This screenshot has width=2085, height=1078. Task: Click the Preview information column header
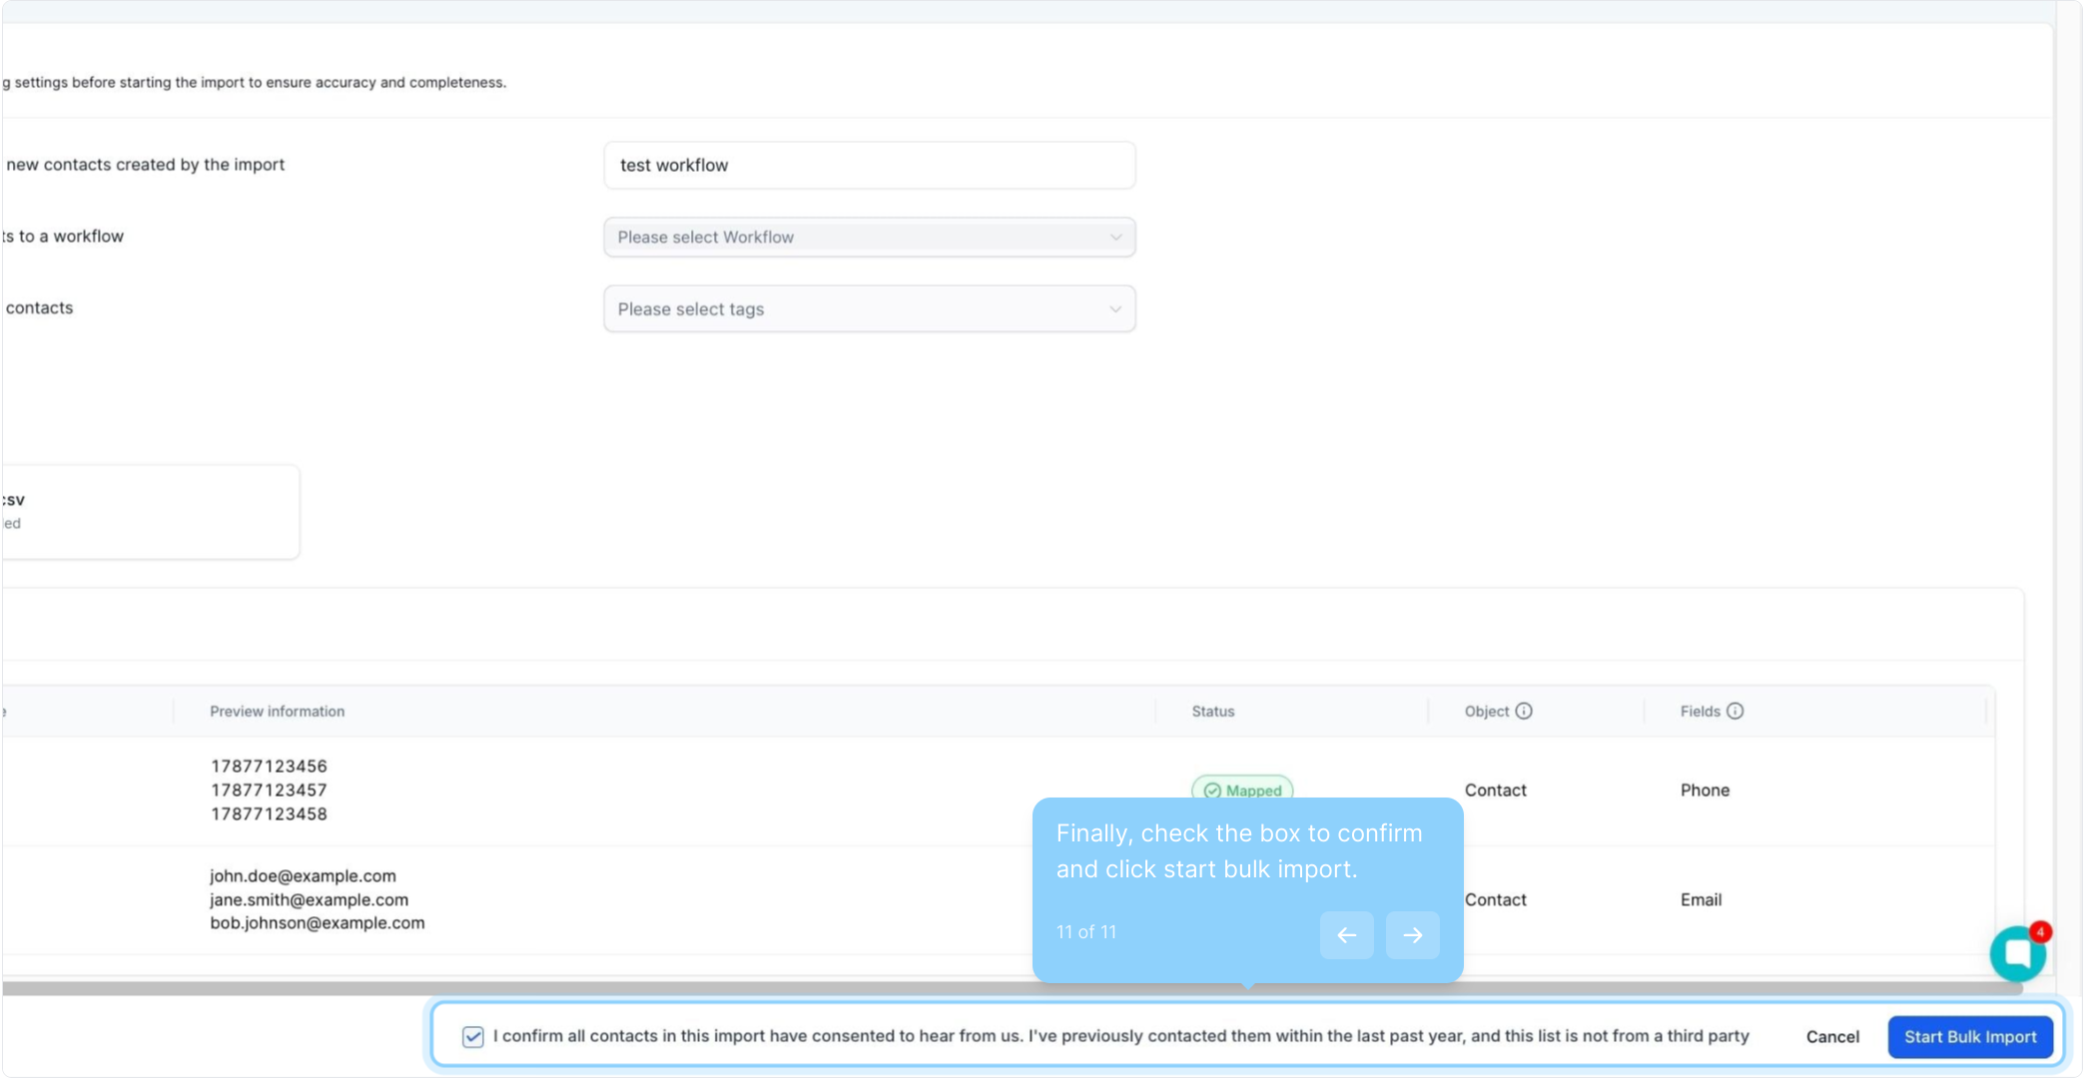(x=278, y=712)
